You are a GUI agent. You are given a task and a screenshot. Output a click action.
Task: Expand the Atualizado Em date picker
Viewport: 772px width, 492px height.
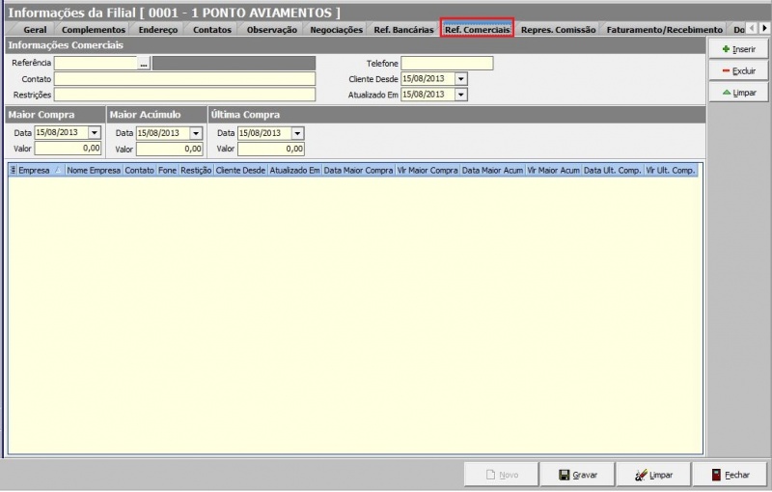pos(460,95)
